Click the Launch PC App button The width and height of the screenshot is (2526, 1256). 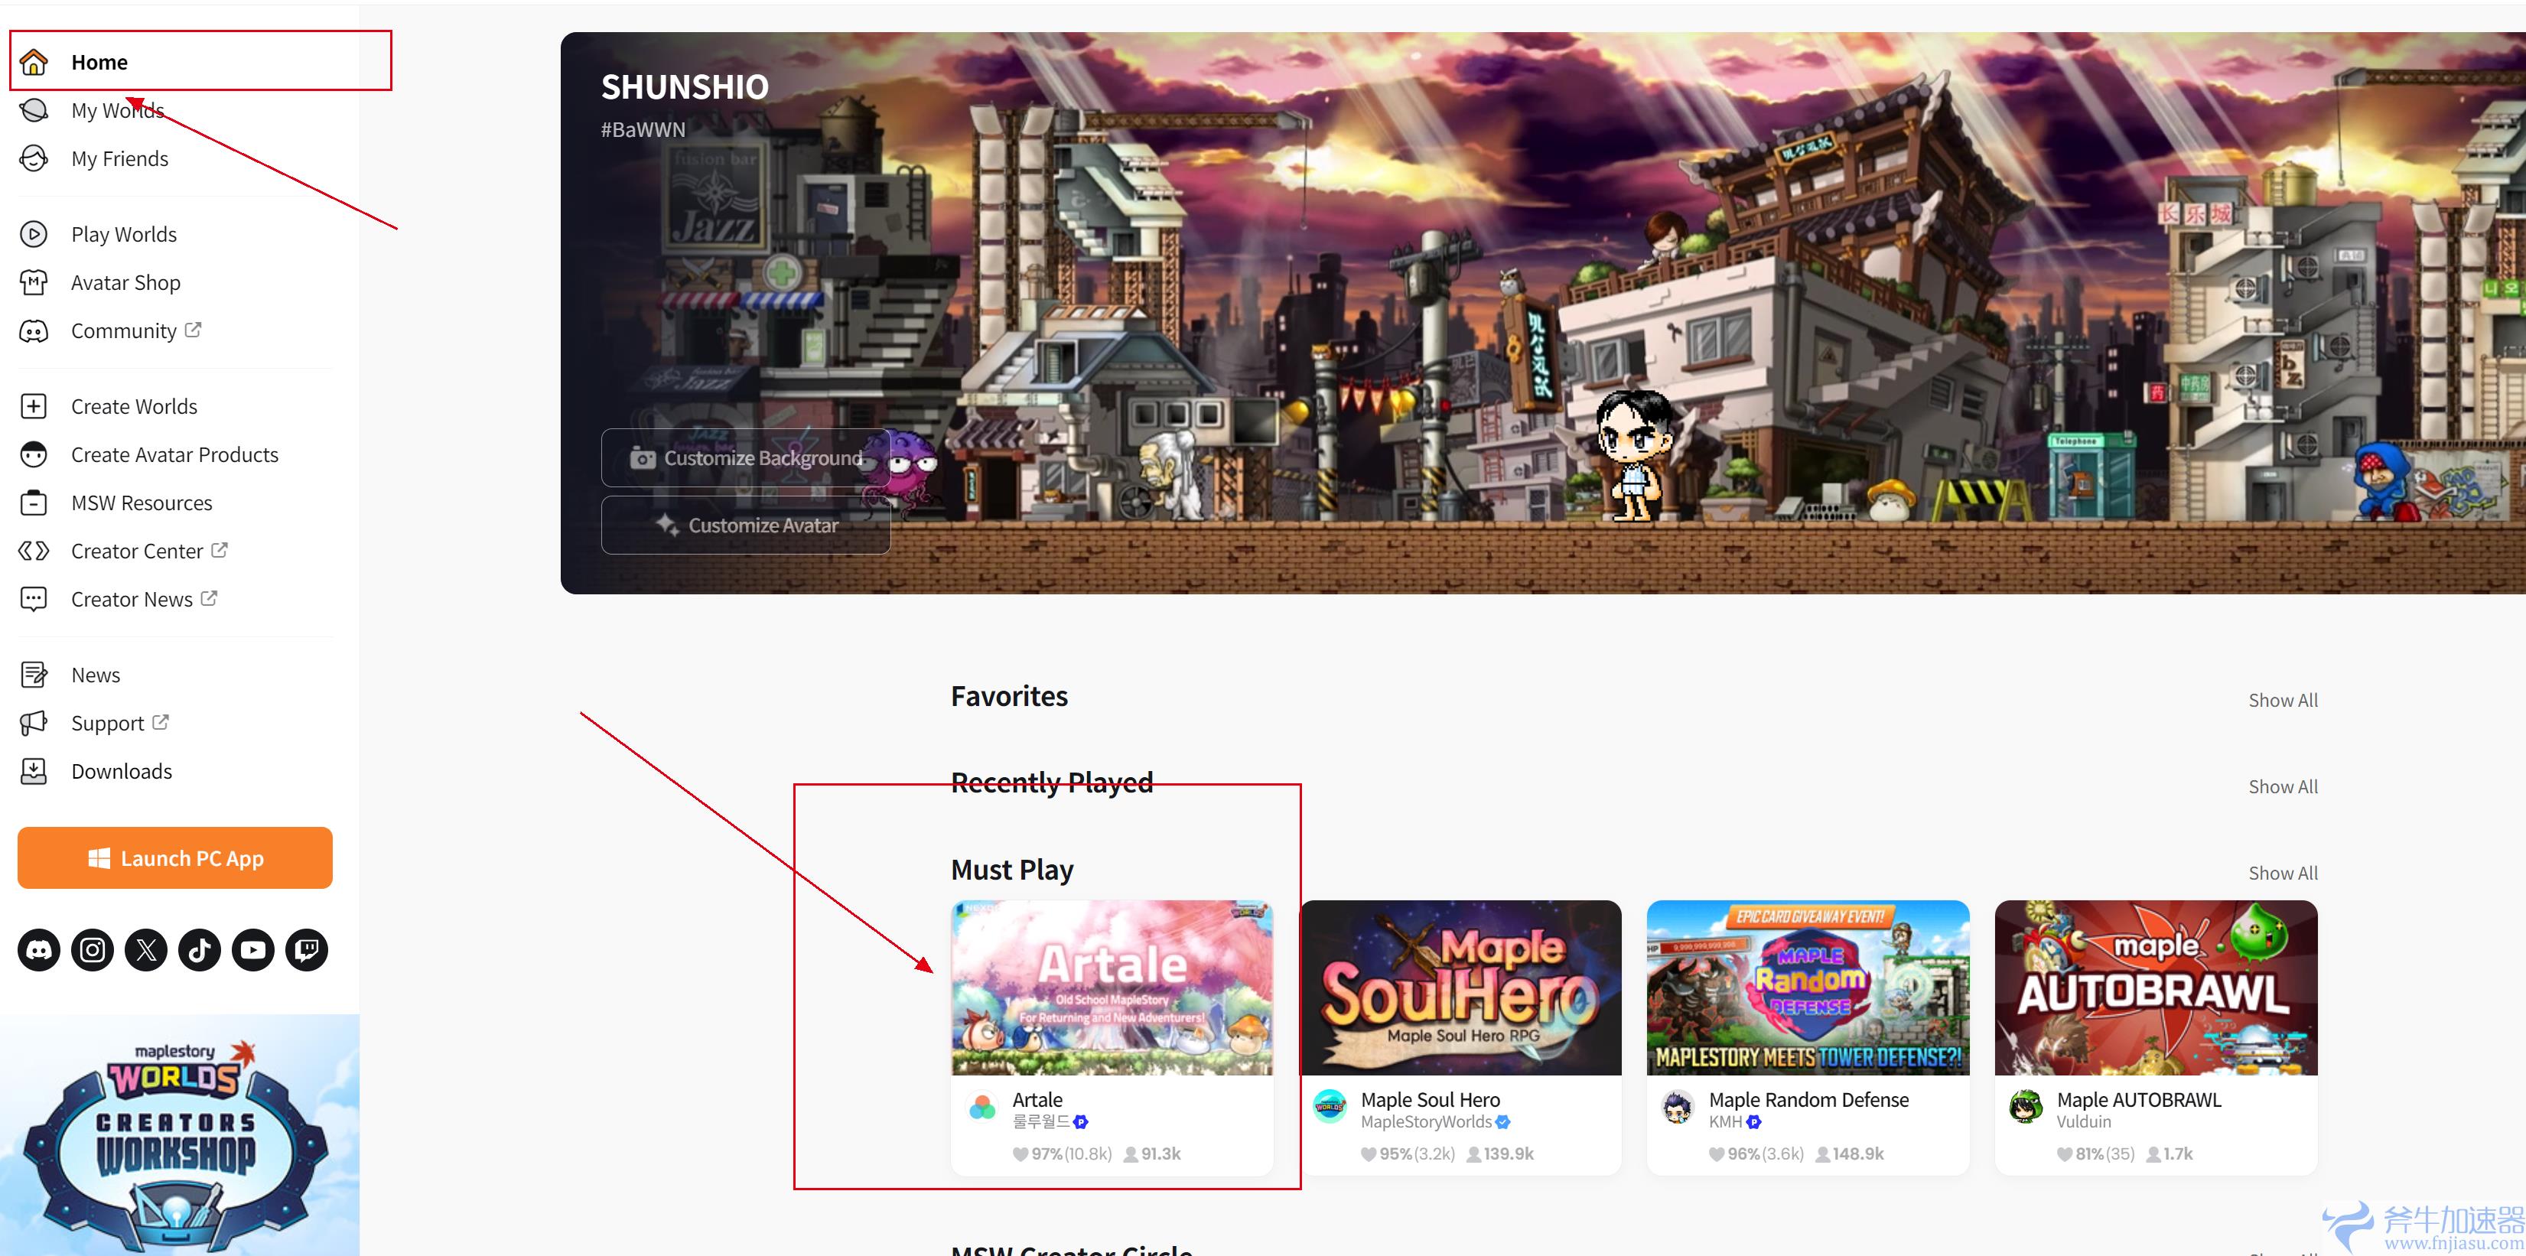click(x=175, y=858)
